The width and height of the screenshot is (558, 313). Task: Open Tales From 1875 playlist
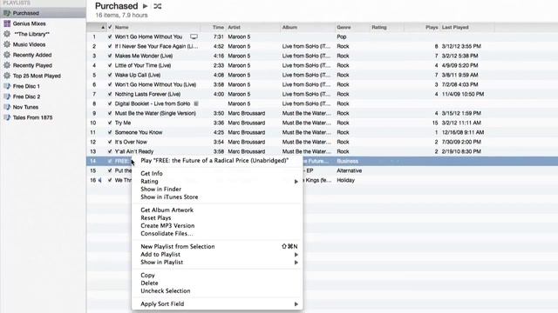[x=33, y=117]
